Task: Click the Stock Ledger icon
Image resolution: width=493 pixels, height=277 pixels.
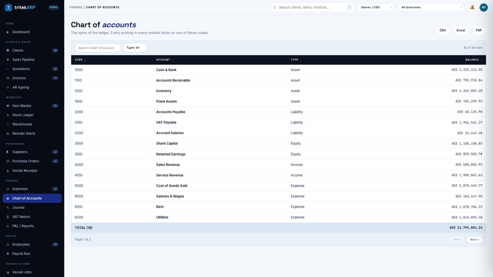Action: click(x=8, y=115)
